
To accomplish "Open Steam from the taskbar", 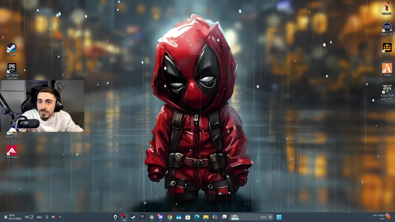I will (x=133, y=217).
